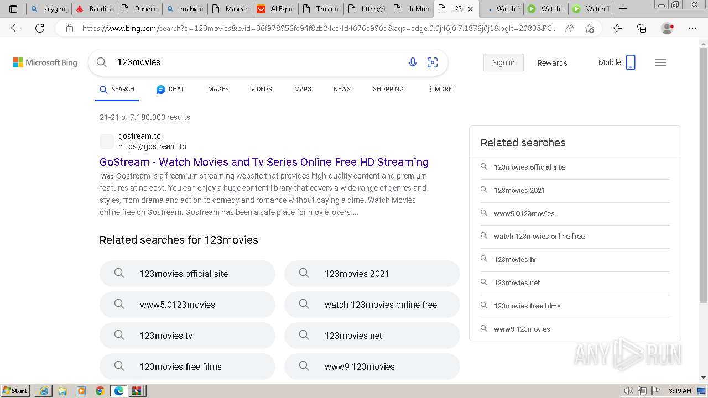
Task: Select 'www5.0123movies' pill suggestion
Action: 188,305
